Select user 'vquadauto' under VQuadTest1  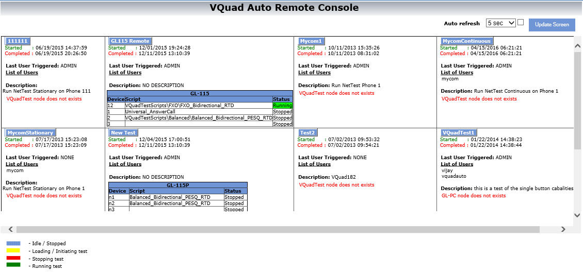point(454,176)
